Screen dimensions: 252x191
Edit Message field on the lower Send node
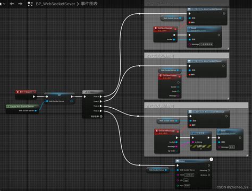[x=232, y=147]
